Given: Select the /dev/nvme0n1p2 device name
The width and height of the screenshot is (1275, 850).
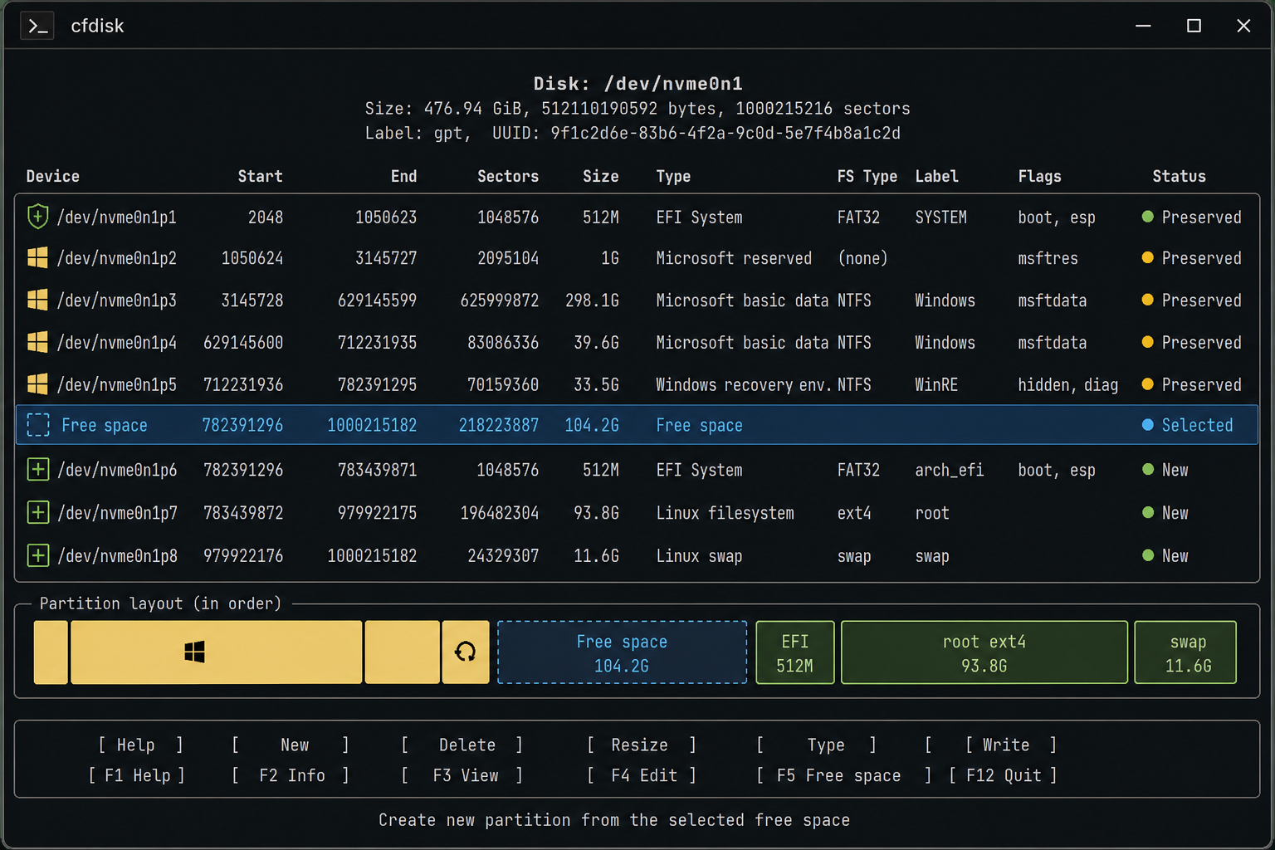Looking at the screenshot, I should coord(117,258).
